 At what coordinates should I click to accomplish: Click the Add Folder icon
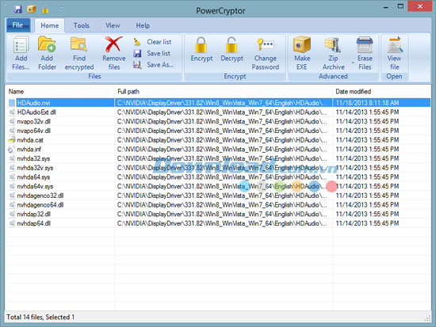[x=47, y=44]
